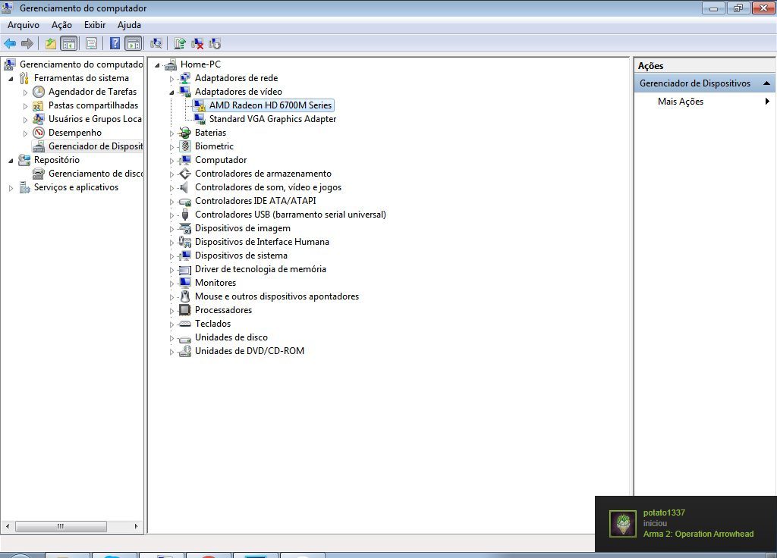Image resolution: width=777 pixels, height=558 pixels.
Task: Click the left pane scroll-right arrow
Action: point(137,526)
